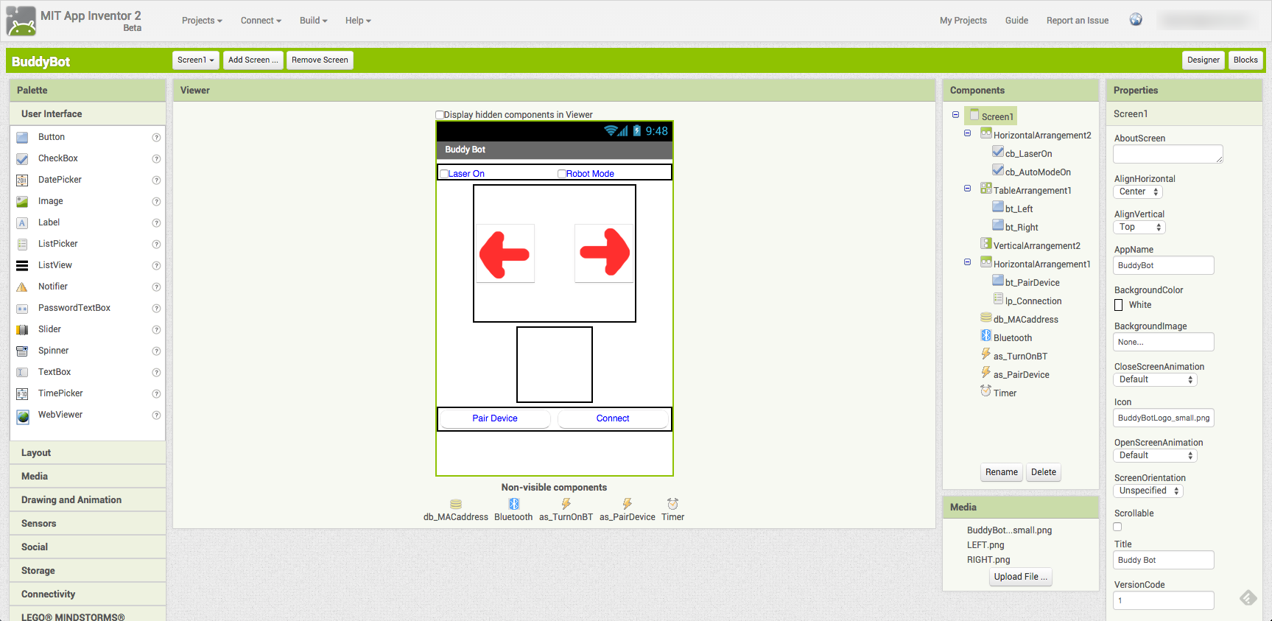Click the red left arrow image button

[x=505, y=253]
